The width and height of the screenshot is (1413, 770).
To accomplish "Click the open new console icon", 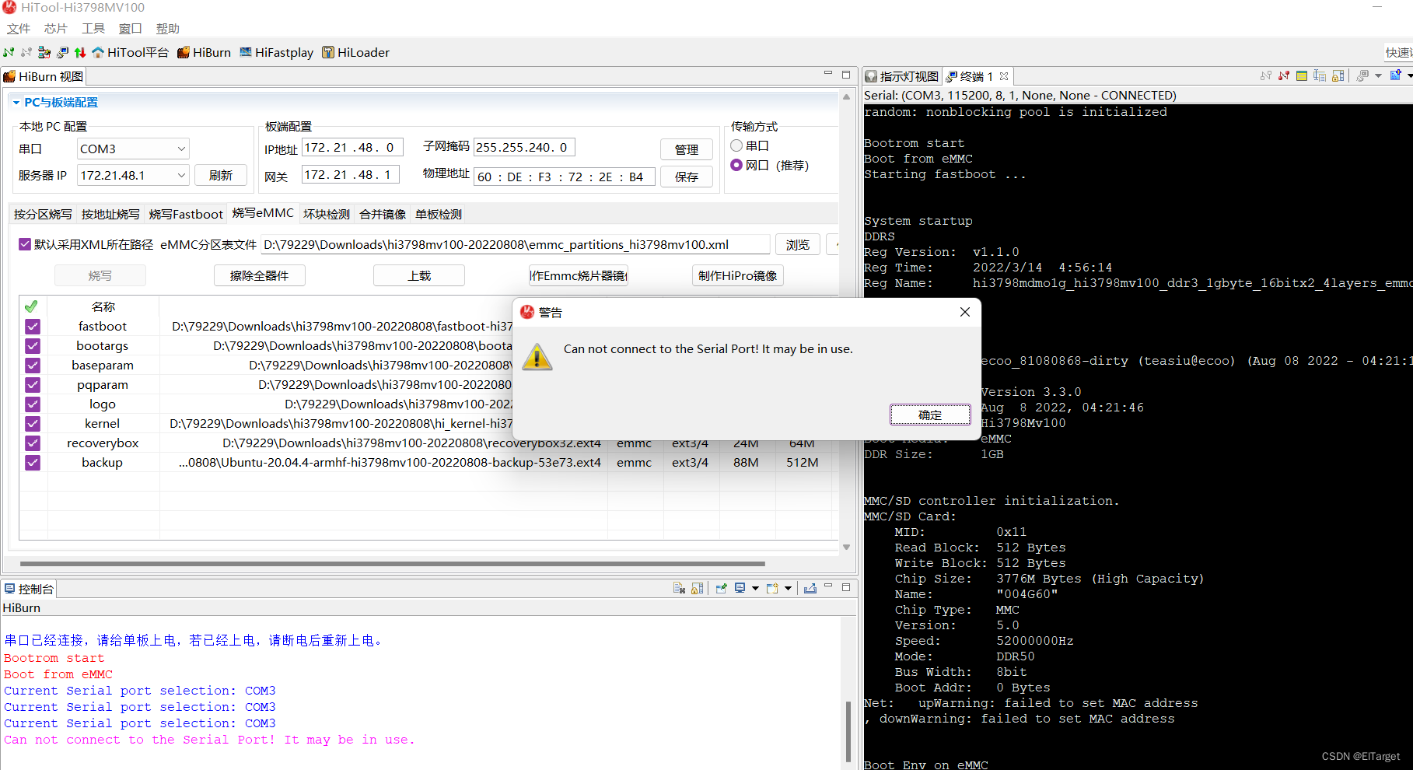I will click(772, 588).
